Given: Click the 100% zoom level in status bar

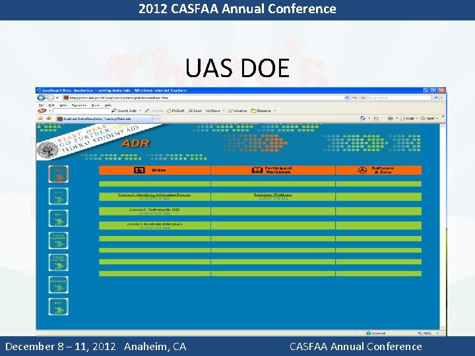Looking at the screenshot, I should (x=425, y=333).
